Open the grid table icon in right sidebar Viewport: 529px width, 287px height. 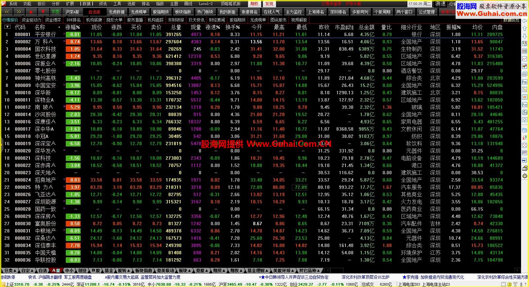(x=525, y=51)
